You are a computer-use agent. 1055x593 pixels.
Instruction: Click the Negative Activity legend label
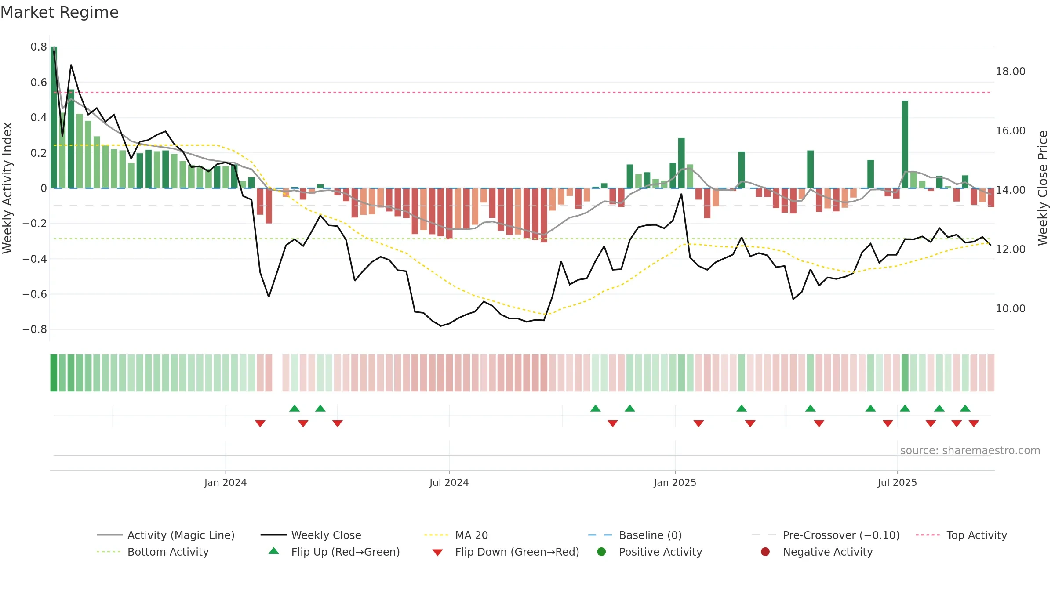click(x=828, y=552)
